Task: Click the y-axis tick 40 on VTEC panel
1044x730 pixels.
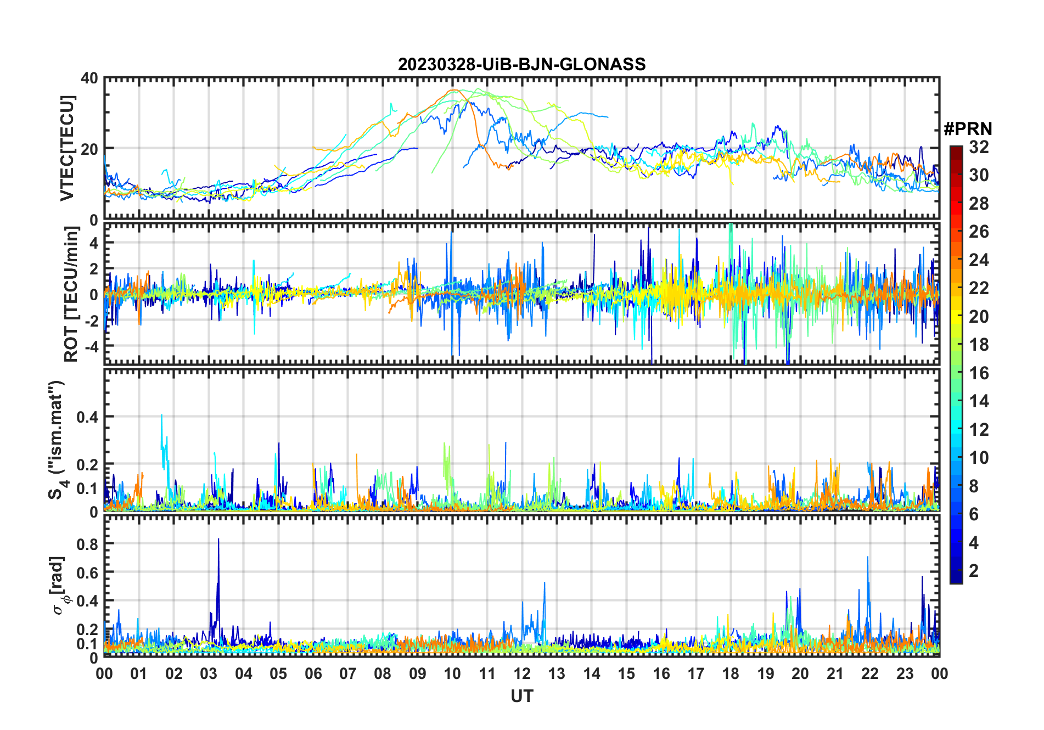Action: click(x=89, y=78)
